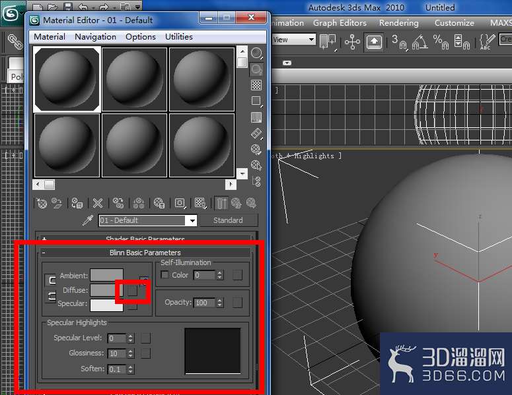512x395 pixels.
Task: Open Use Pivot Point Center flyout
Action: pyautogui.click(x=328, y=42)
